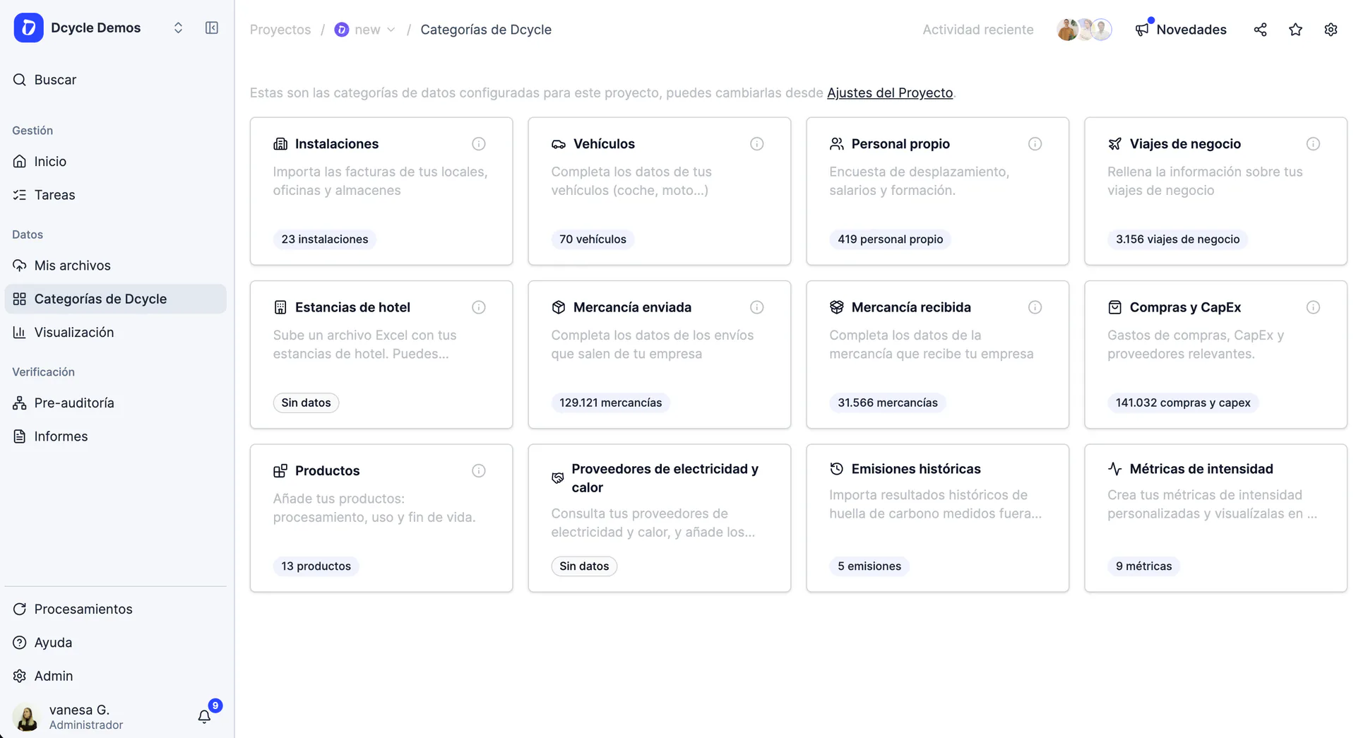Show info for Instalaciones card
The height and width of the screenshot is (738, 1356).
point(479,144)
